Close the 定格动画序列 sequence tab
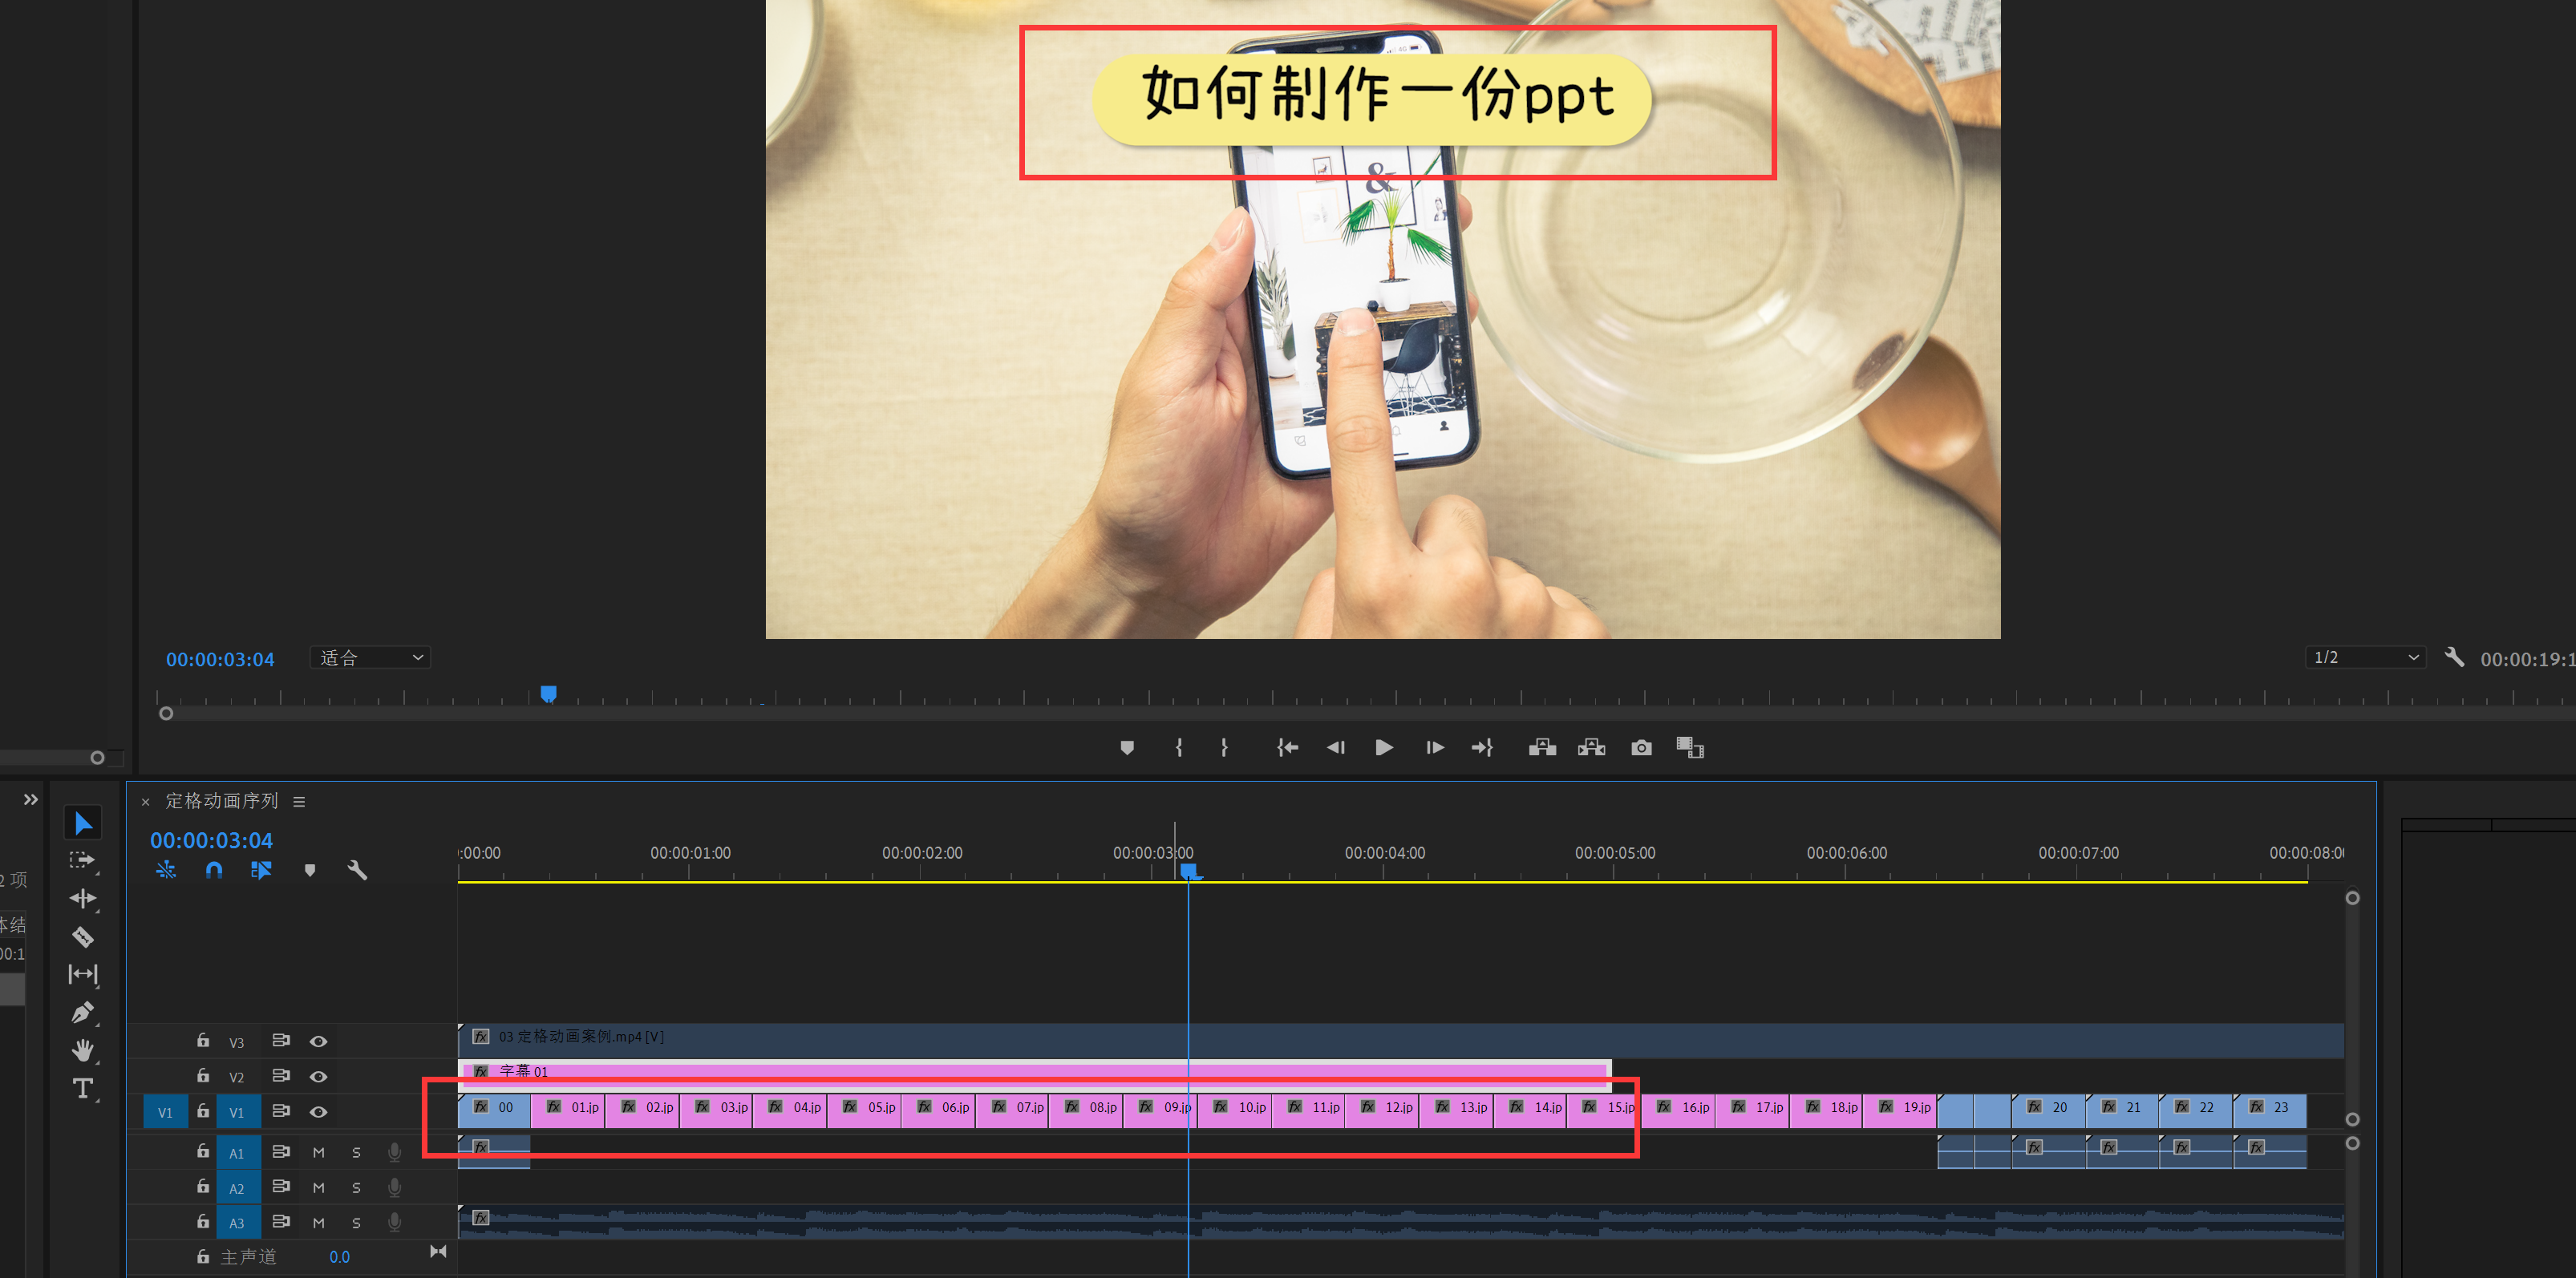This screenshot has height=1278, width=2576. 145,802
